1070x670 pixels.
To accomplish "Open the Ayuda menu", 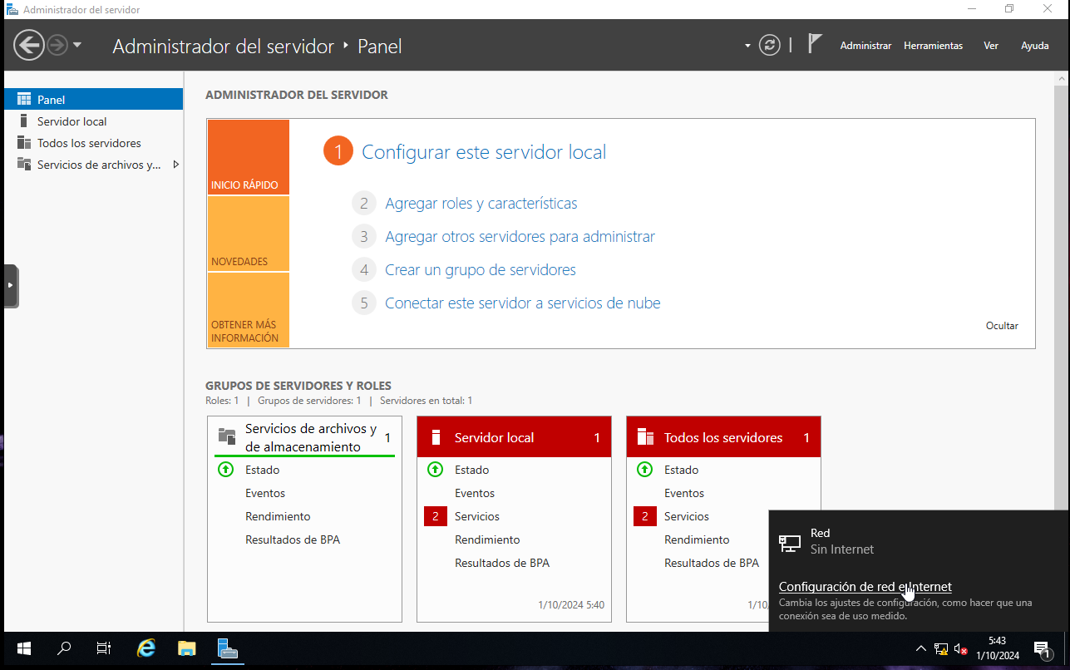I will point(1035,46).
